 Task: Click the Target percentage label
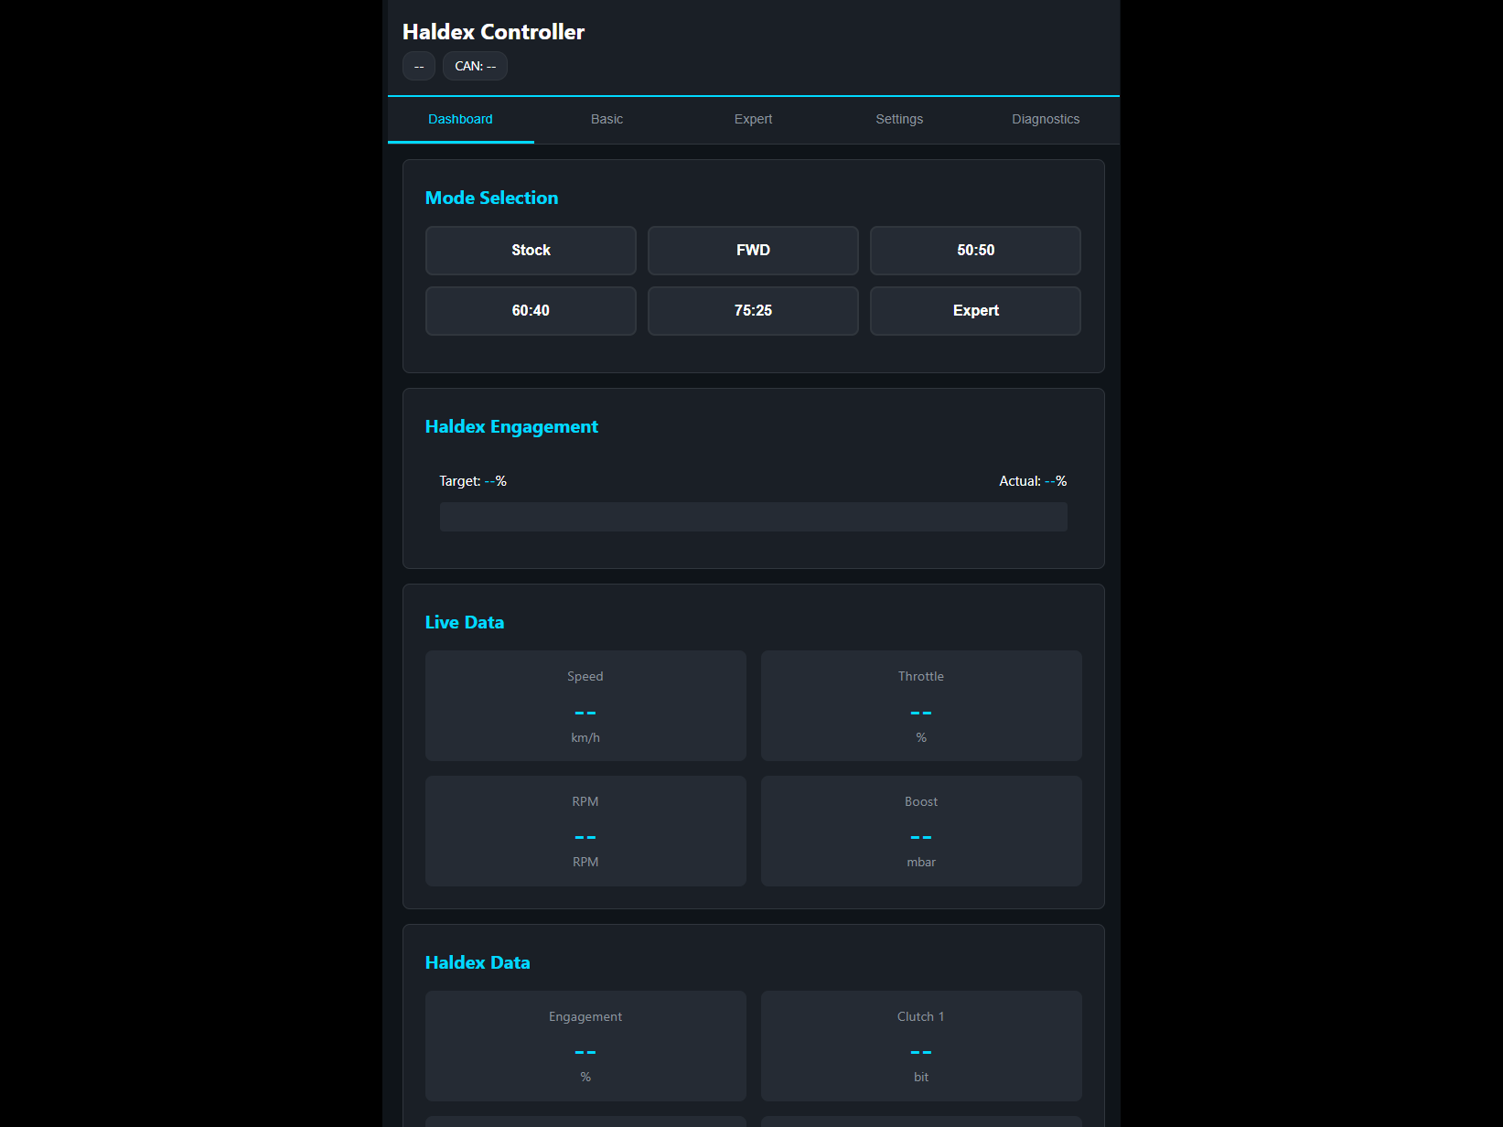pyautogui.click(x=473, y=481)
